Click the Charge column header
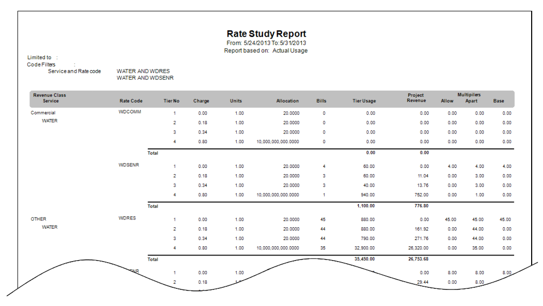Screen dimensions: 543x306 [201, 101]
